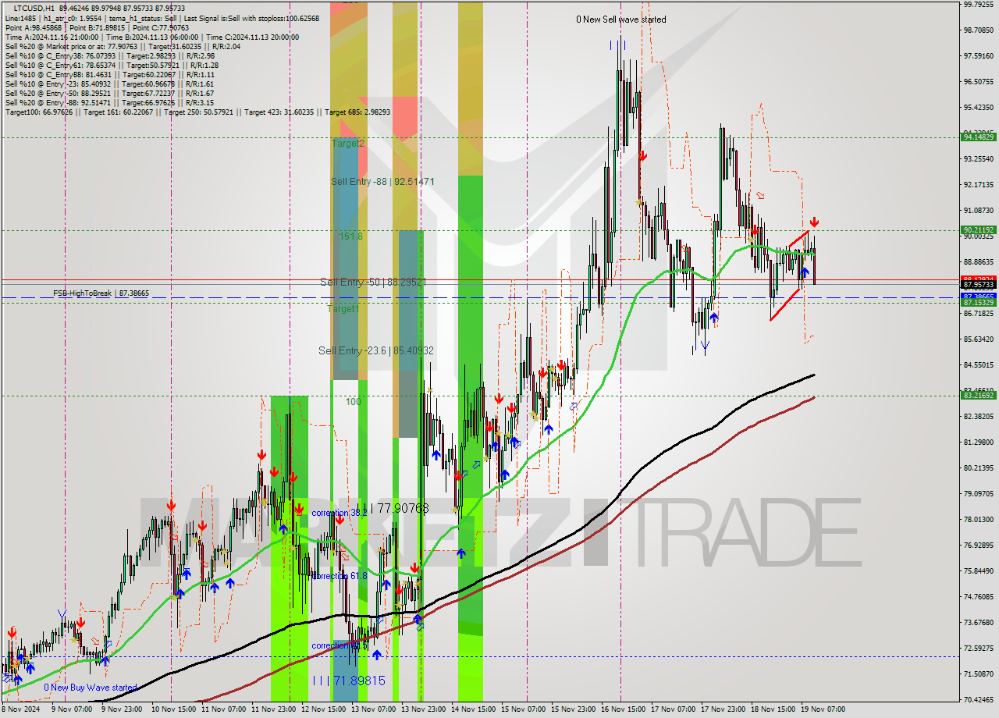Click 'FSB-HighToBreak | 87.38665' label
The height and width of the screenshot is (718, 999).
[101, 293]
